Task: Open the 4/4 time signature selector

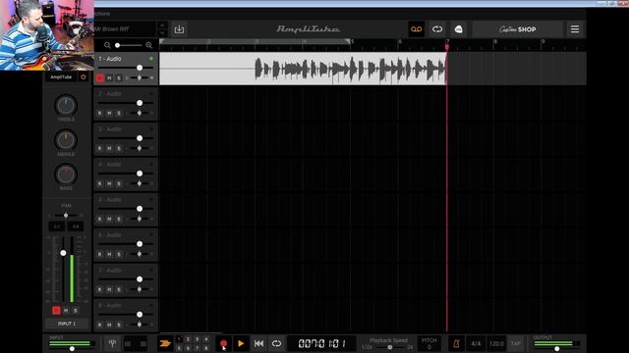Action: (476, 343)
